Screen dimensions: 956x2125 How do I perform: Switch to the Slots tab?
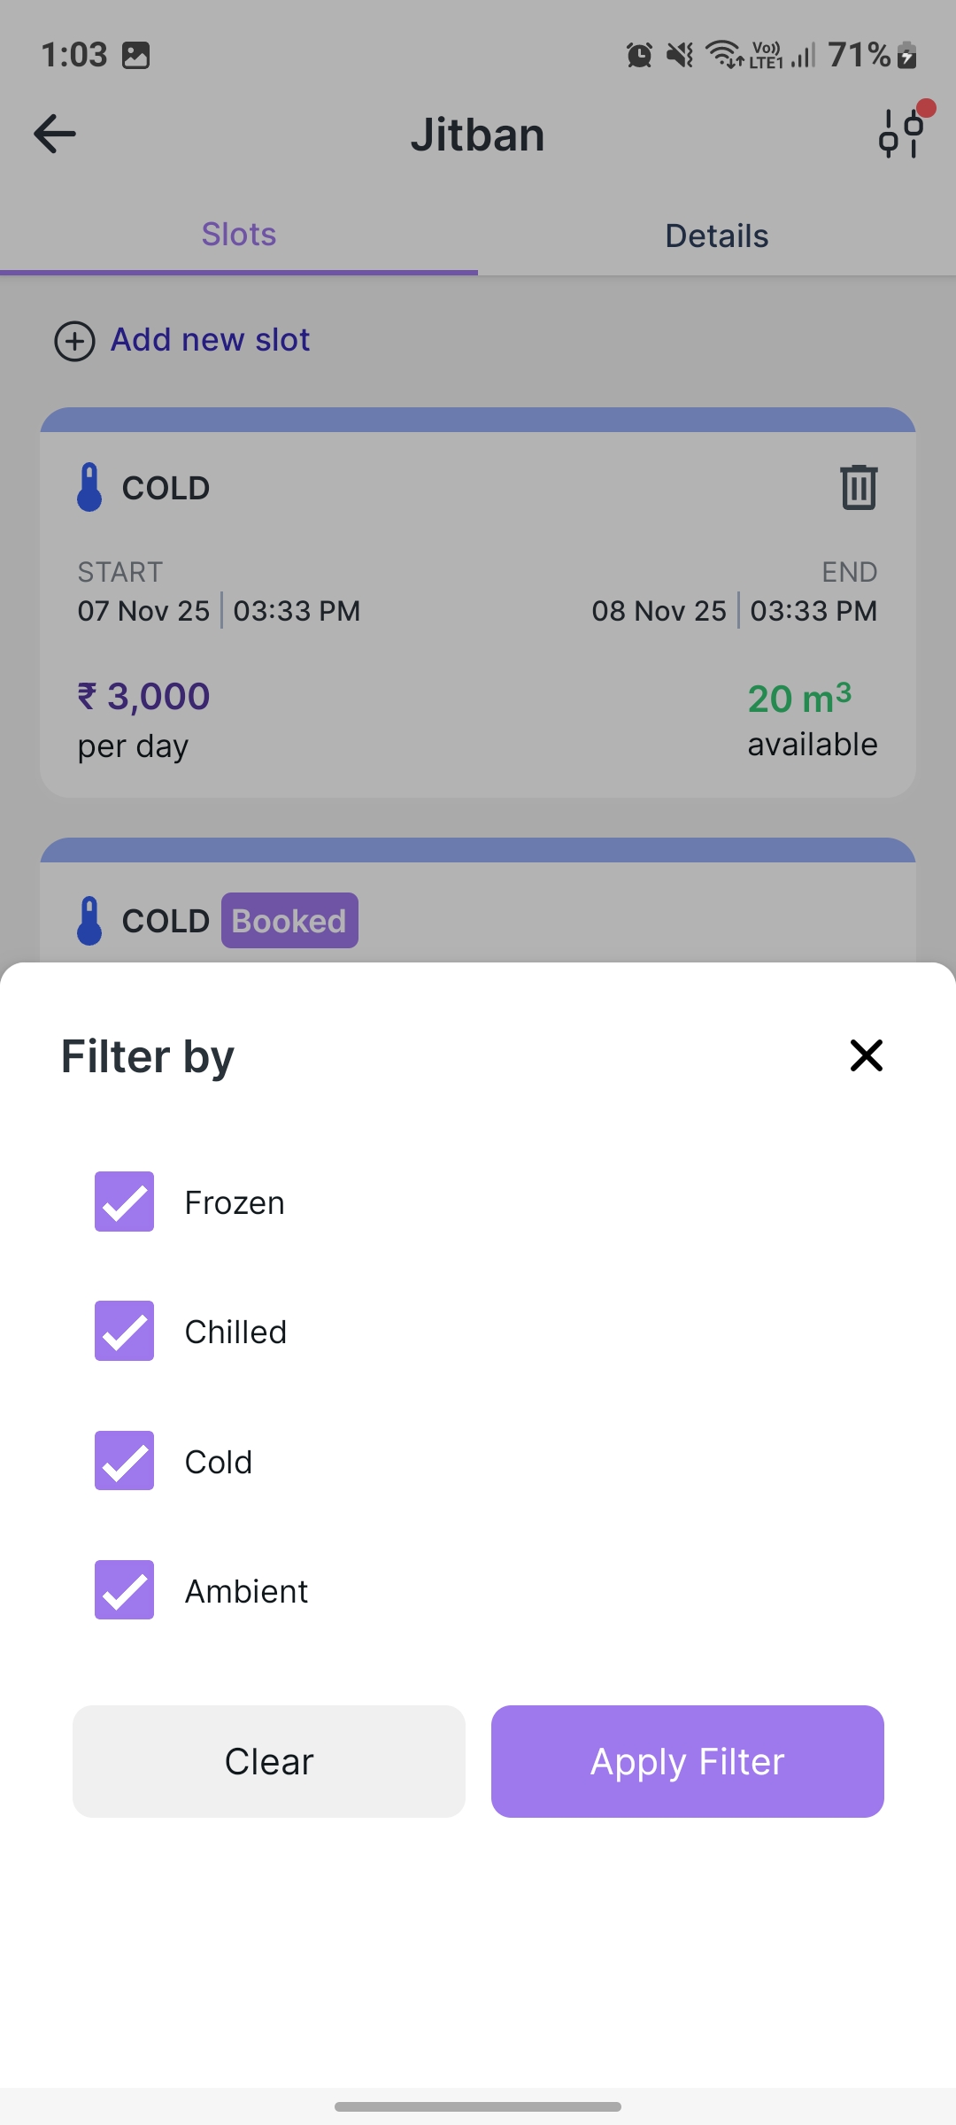[239, 235]
